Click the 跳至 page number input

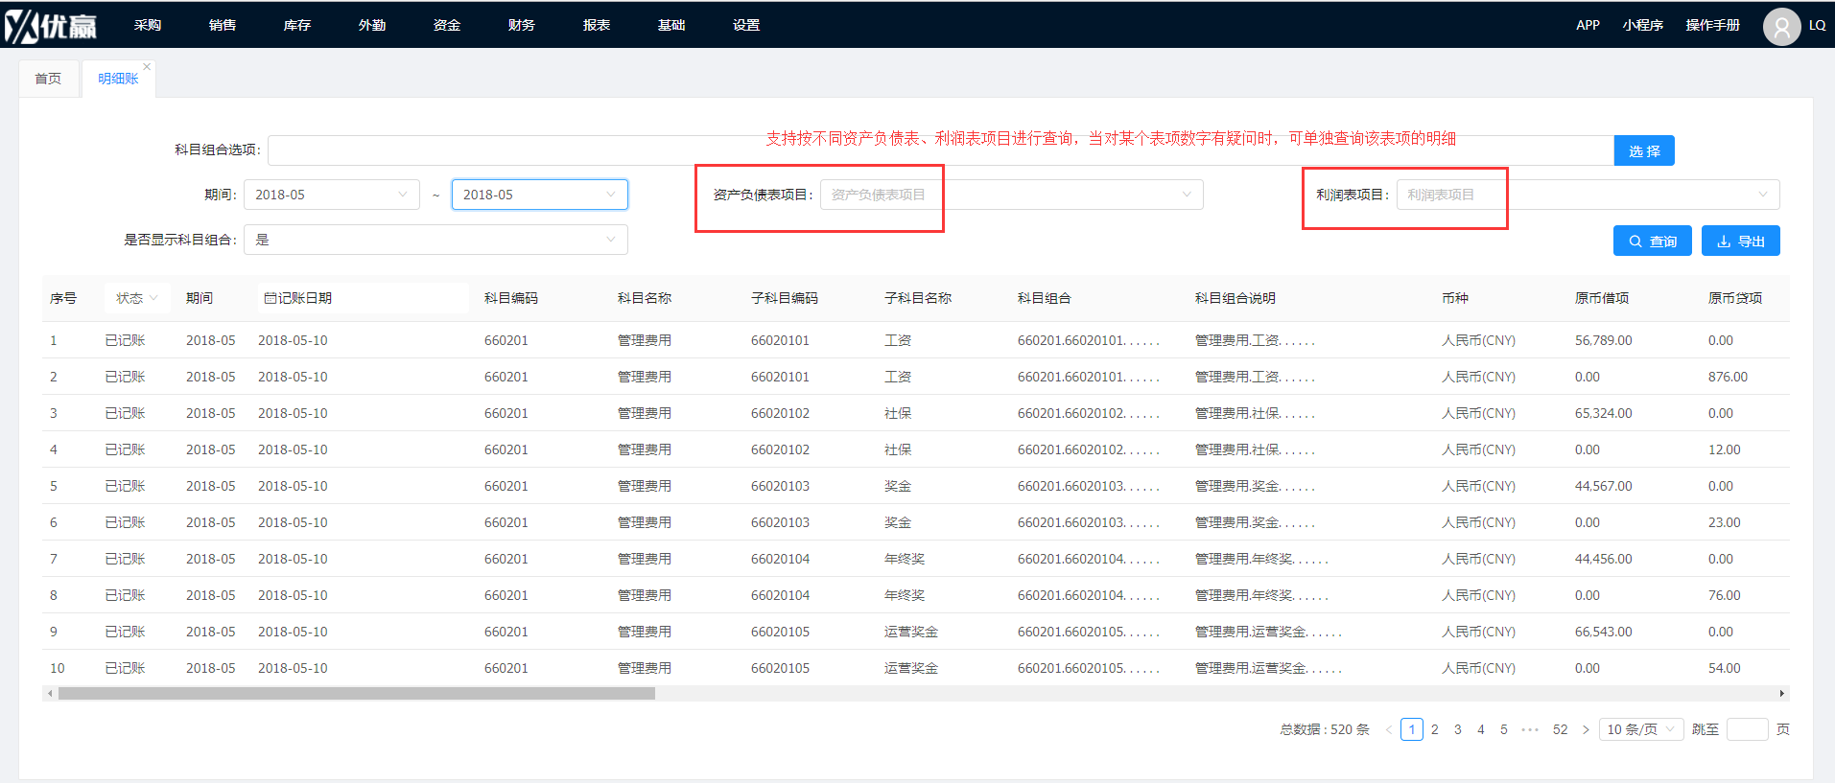tap(1747, 729)
